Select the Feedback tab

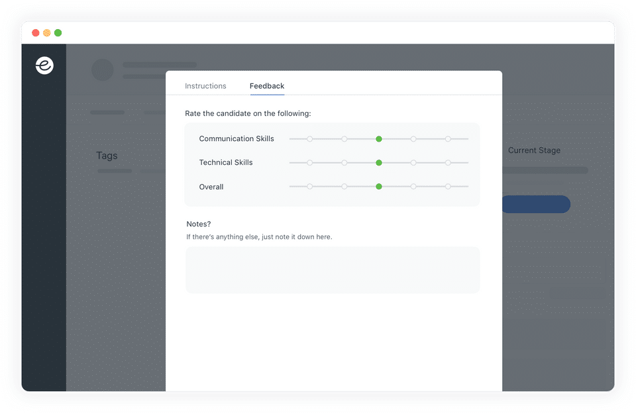click(267, 86)
